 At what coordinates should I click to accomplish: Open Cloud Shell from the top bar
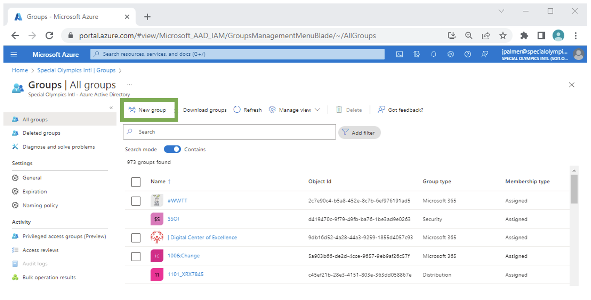400,54
